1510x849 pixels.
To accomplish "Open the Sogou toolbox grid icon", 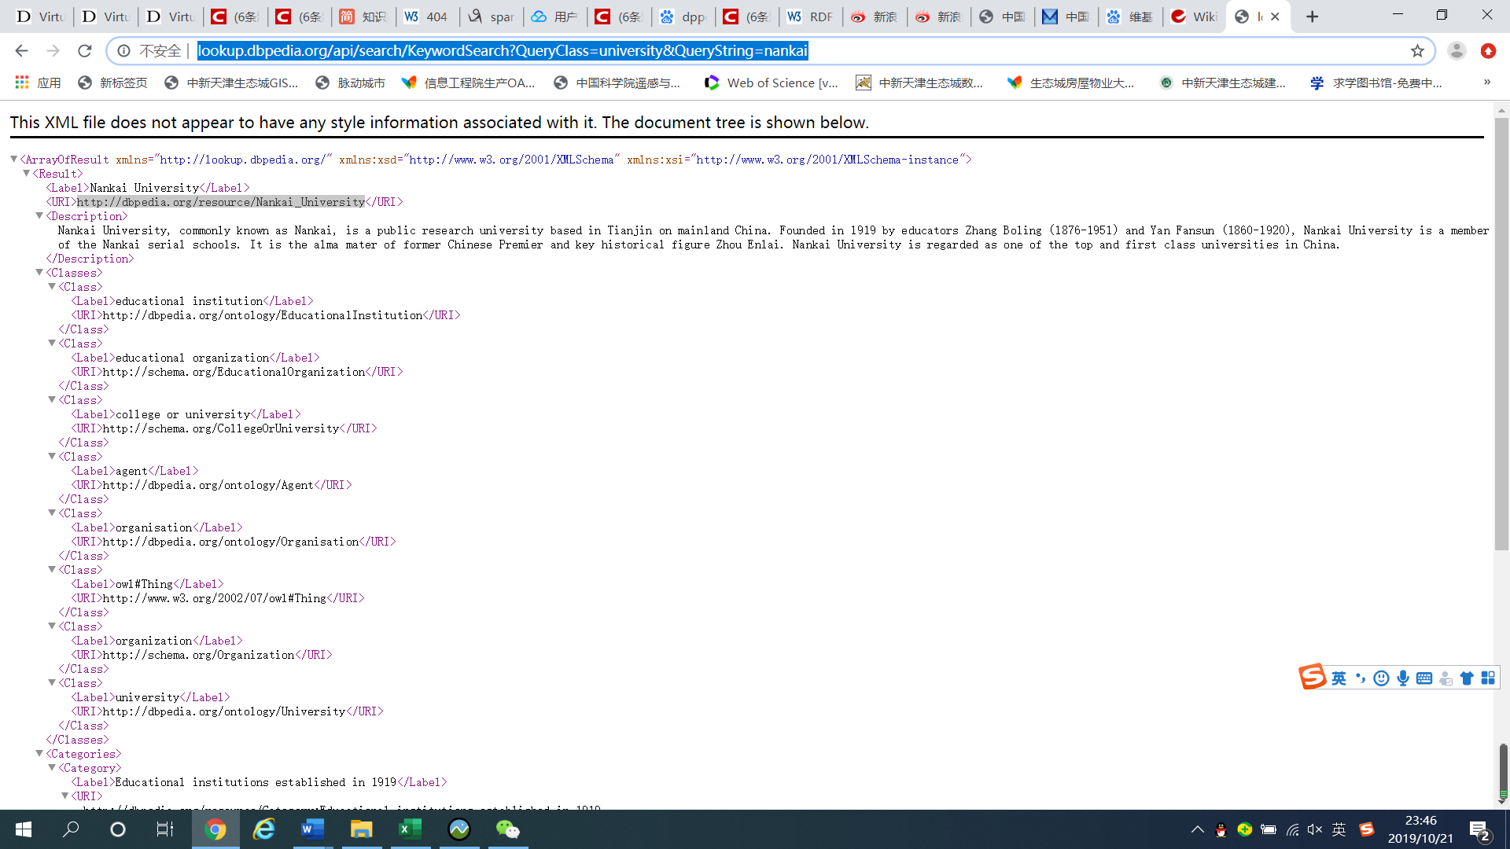I will [1486, 678].
